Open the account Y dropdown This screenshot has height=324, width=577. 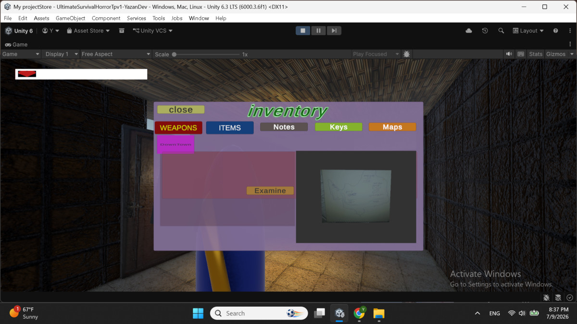[x=51, y=31]
